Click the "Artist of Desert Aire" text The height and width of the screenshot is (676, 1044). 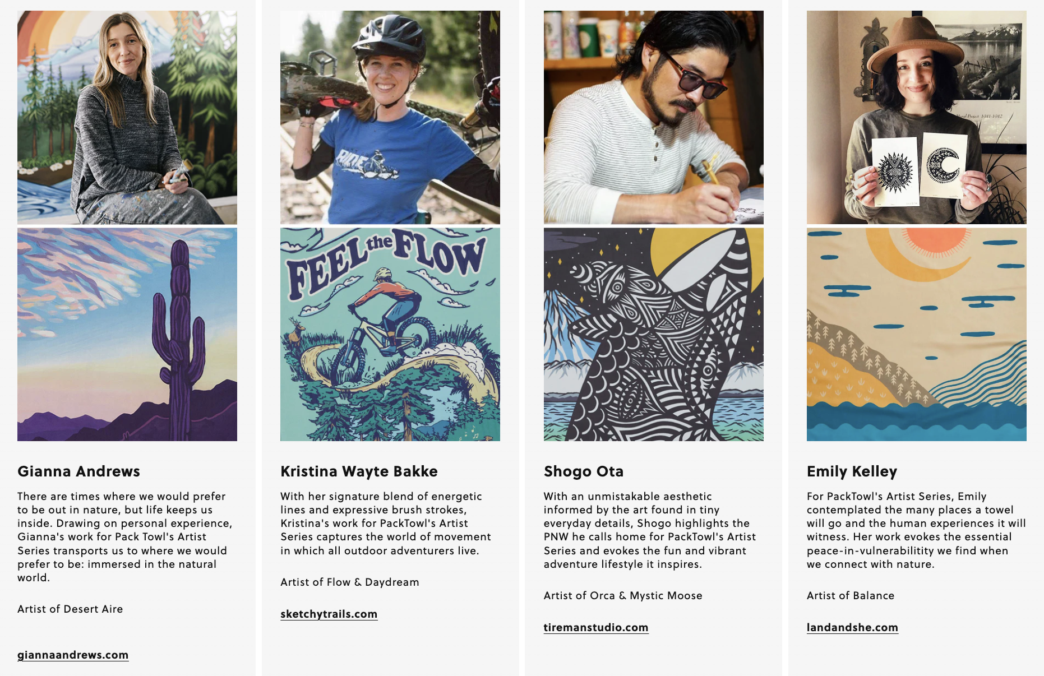pyautogui.click(x=70, y=609)
